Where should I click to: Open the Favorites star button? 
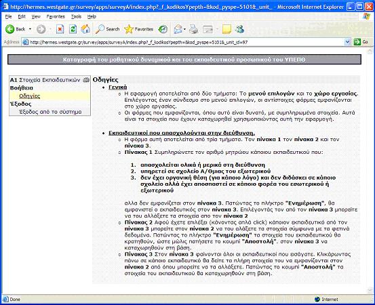pos(139,29)
